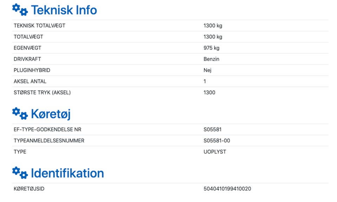
Task: Click the 975 kg EGENVÆGT value
Action: point(211,48)
